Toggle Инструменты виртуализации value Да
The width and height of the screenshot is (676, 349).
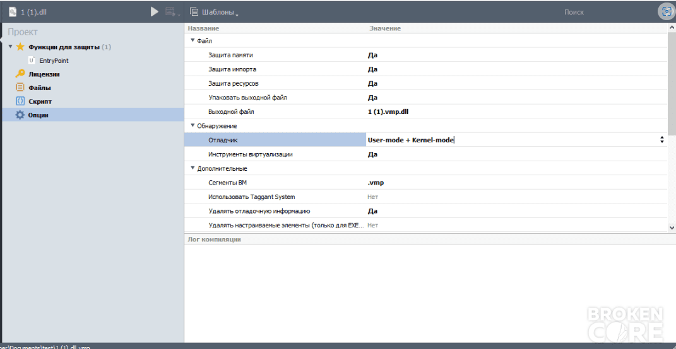click(x=372, y=154)
